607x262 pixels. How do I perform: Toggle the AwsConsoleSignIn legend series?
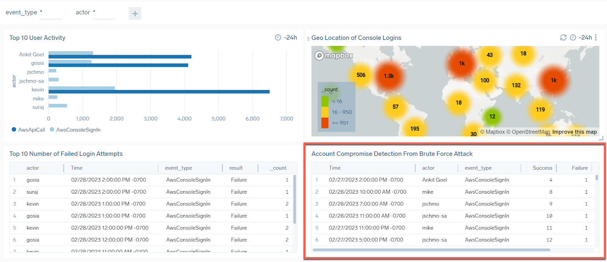[x=75, y=130]
